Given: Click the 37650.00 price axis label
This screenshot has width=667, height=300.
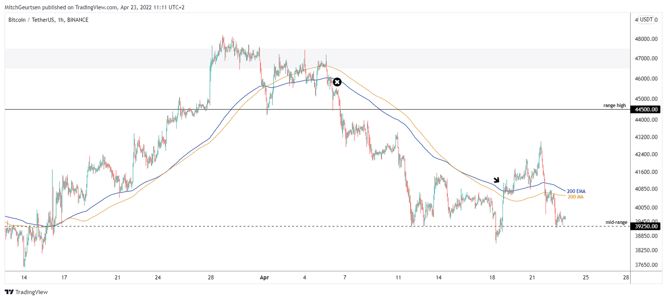Looking at the screenshot, I should 646,265.
